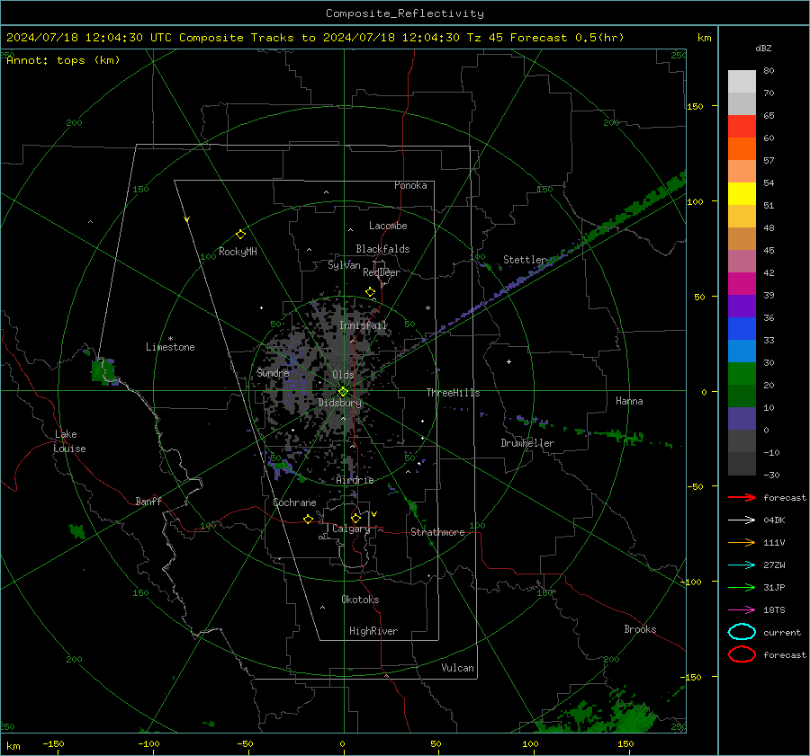The image size is (810, 756).
Task: Click the 'current' label in legend
Action: [782, 632]
